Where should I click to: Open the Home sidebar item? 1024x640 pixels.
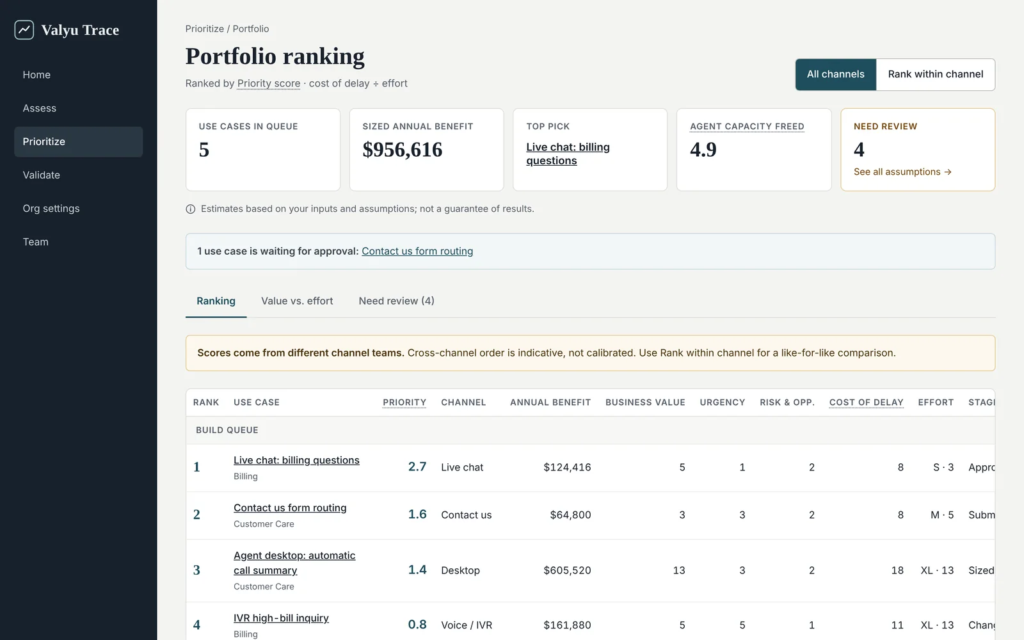(78, 75)
